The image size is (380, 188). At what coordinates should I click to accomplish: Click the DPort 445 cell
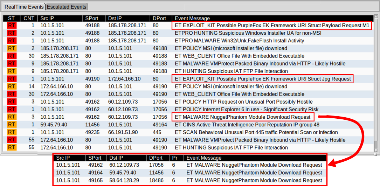coord(157,132)
